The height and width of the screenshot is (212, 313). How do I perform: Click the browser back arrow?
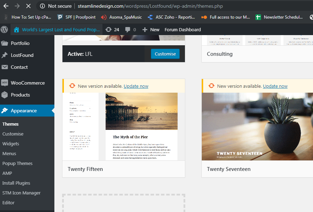(x=6, y=6)
